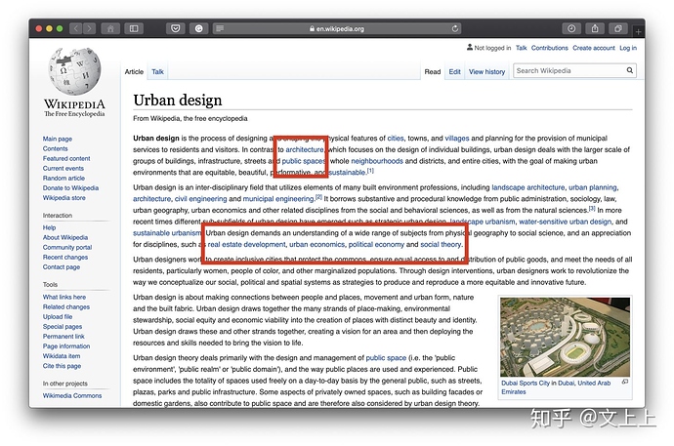
Task: Follow the neighbourhoods link
Action: [x=377, y=161]
